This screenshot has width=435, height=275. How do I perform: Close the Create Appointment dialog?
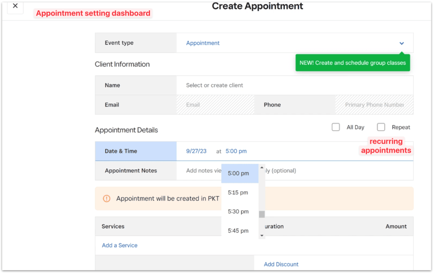[x=15, y=6]
